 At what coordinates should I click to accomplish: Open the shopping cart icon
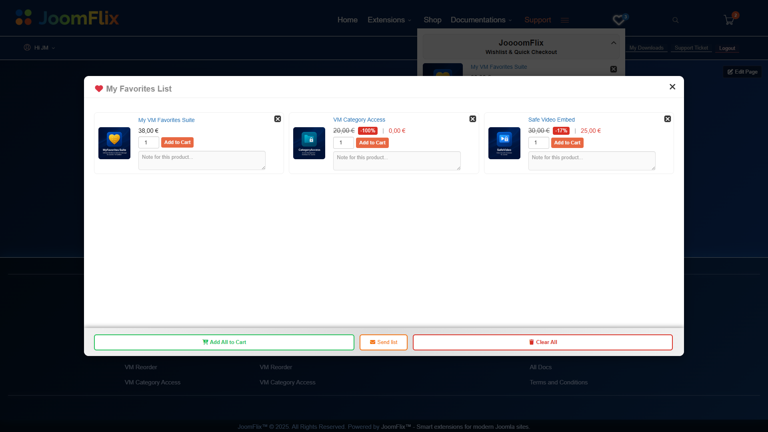[729, 20]
